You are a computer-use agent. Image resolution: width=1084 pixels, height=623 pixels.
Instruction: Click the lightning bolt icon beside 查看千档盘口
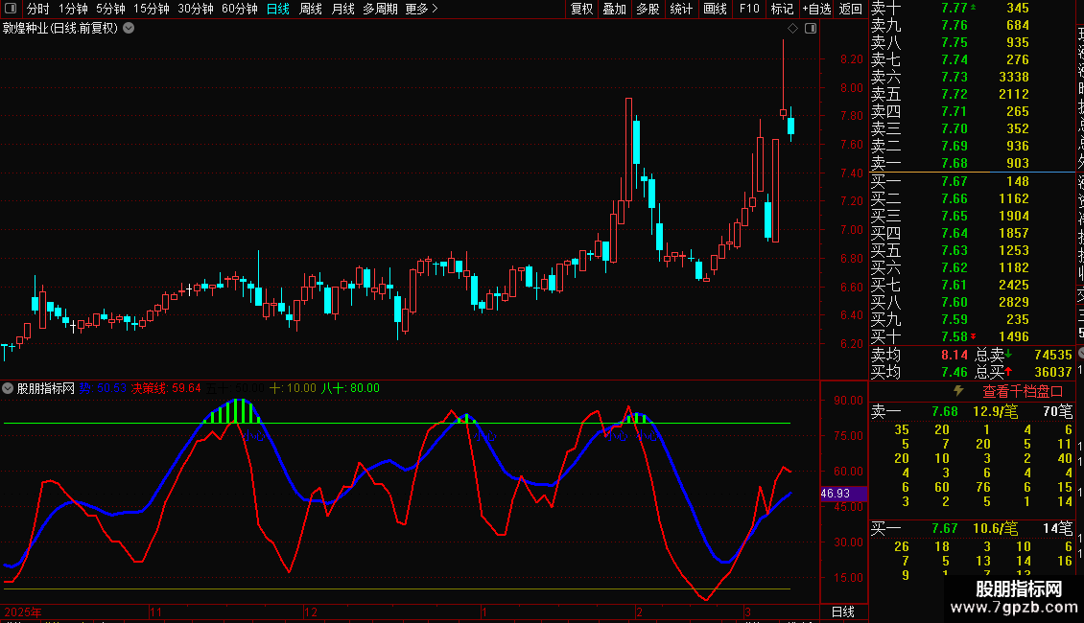click(x=958, y=391)
